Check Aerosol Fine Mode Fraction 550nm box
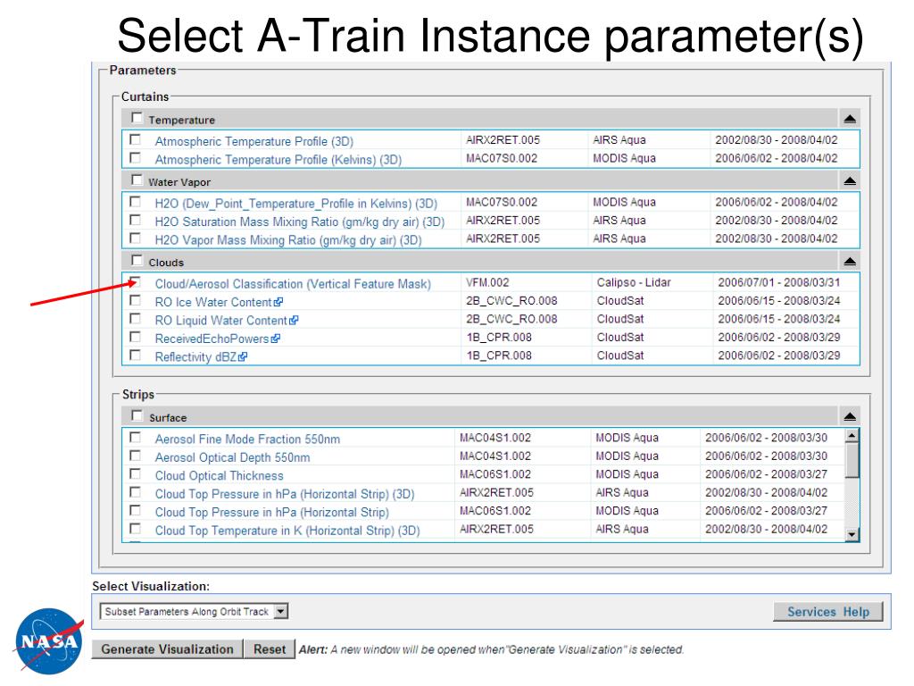Image resolution: width=914 pixels, height=686 pixels. click(136, 437)
